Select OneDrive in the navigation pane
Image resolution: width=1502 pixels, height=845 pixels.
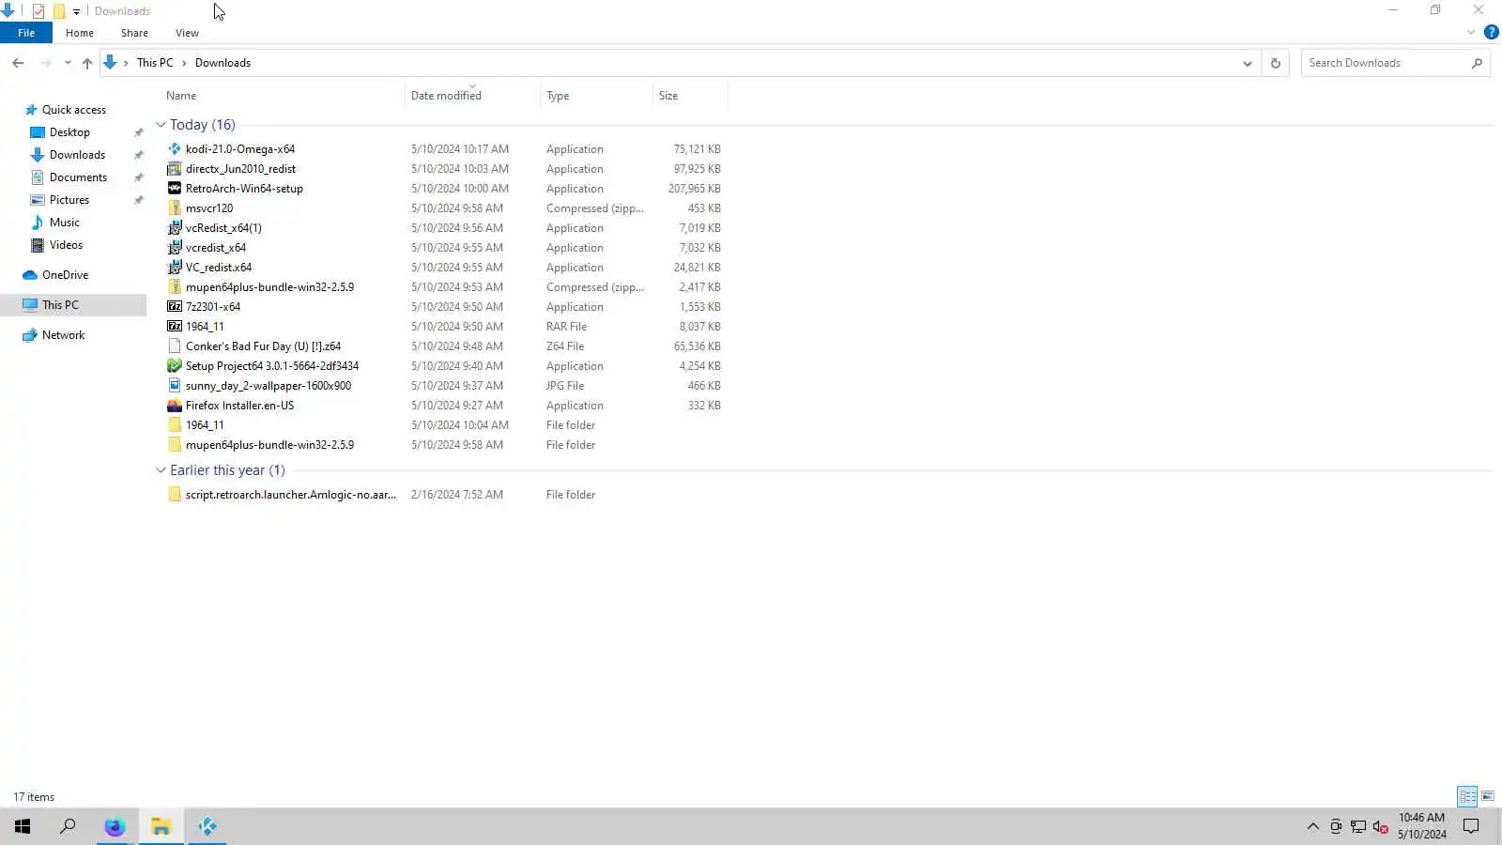click(65, 275)
